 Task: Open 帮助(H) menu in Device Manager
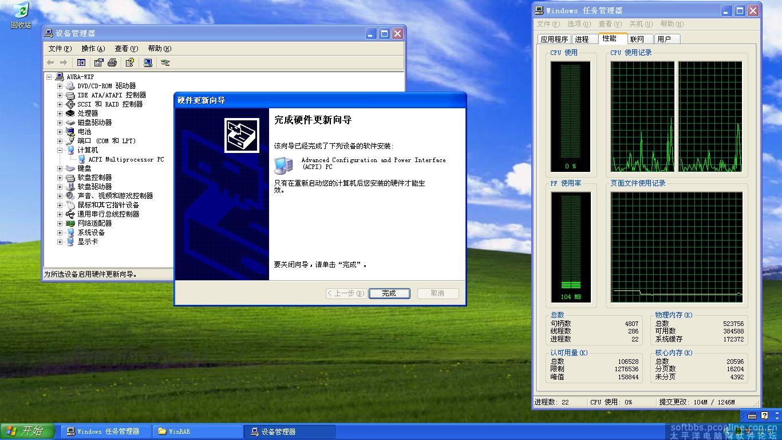(x=160, y=49)
